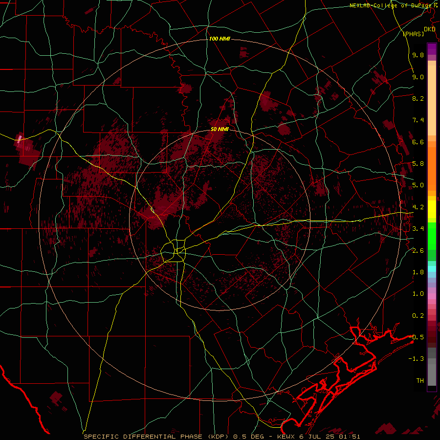Viewport: 440px width, 440px height.
Task: Click the 2.6 scale value
Action: tap(418, 251)
